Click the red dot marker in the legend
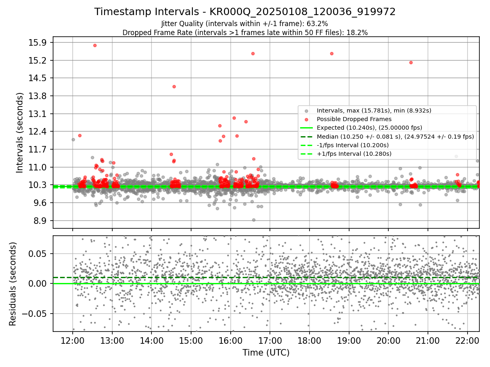This screenshot has height=367, width=490. 306,119
